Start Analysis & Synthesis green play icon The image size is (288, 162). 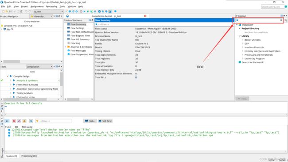88,12
